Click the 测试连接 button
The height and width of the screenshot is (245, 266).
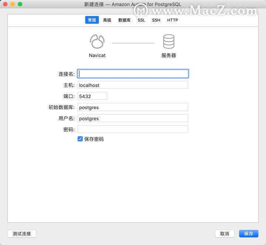[22, 234]
